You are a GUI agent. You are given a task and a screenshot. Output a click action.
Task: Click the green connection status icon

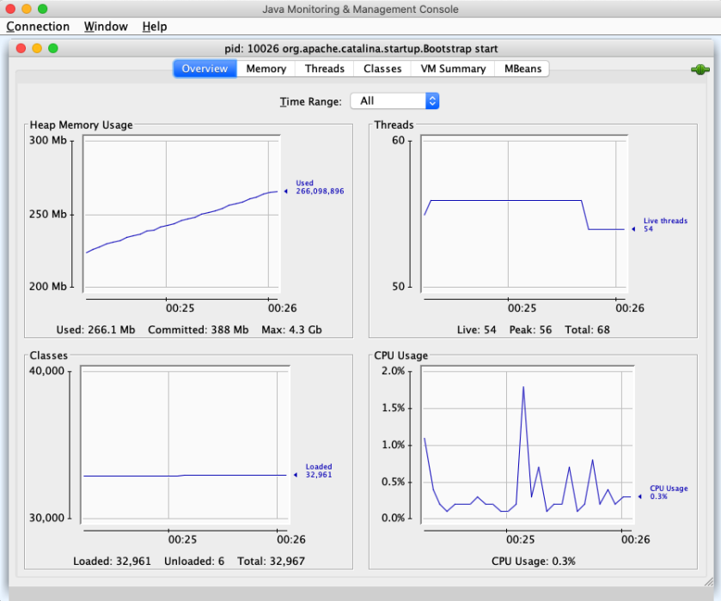point(699,69)
